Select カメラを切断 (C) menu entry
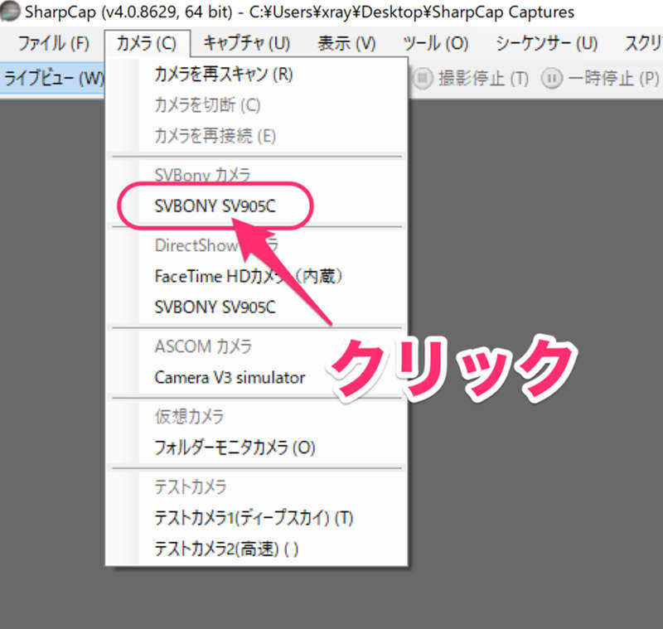 207,105
